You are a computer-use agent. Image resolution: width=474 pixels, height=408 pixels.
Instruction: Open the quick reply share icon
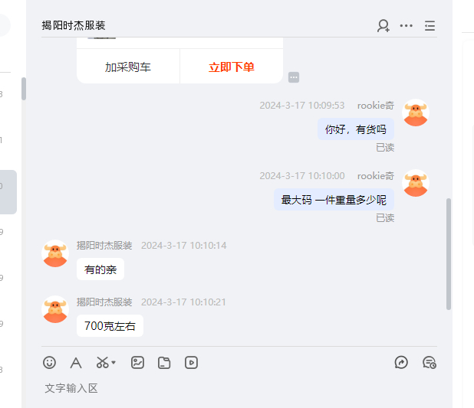(401, 362)
